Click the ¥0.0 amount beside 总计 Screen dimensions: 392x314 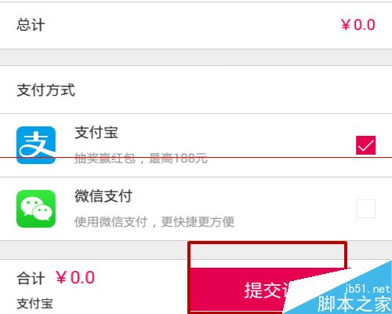[x=358, y=25]
